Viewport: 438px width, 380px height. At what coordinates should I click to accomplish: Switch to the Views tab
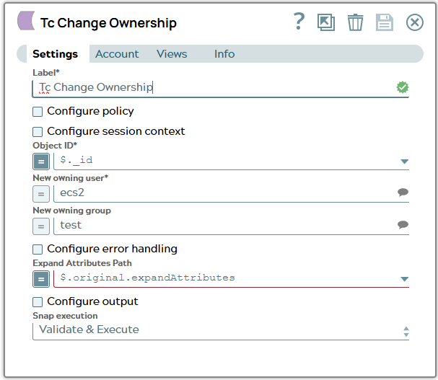pos(172,54)
